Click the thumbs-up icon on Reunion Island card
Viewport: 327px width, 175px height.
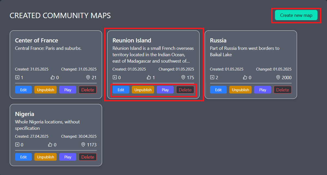(149, 77)
